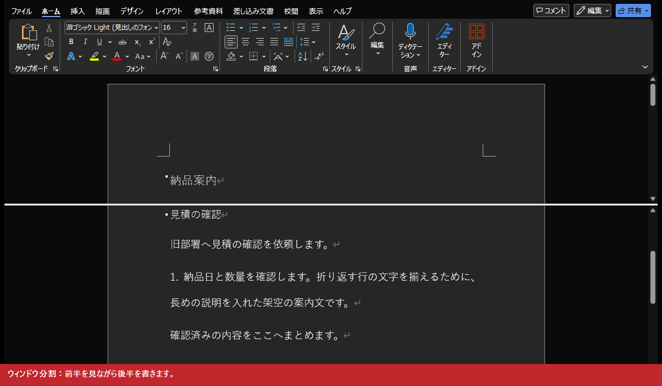The width and height of the screenshot is (662, 386).
Task: Open the change case Aa dropdown
Action: (x=142, y=56)
